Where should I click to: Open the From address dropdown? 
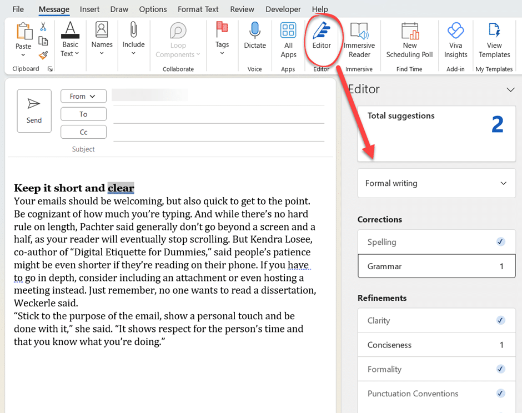pos(83,96)
